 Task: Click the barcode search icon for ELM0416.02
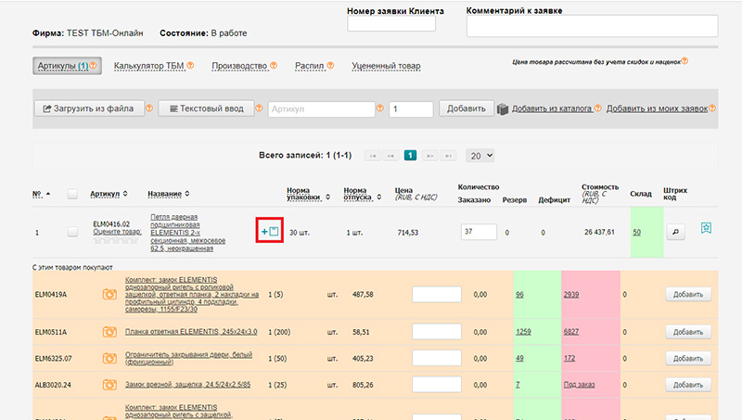[x=673, y=232]
